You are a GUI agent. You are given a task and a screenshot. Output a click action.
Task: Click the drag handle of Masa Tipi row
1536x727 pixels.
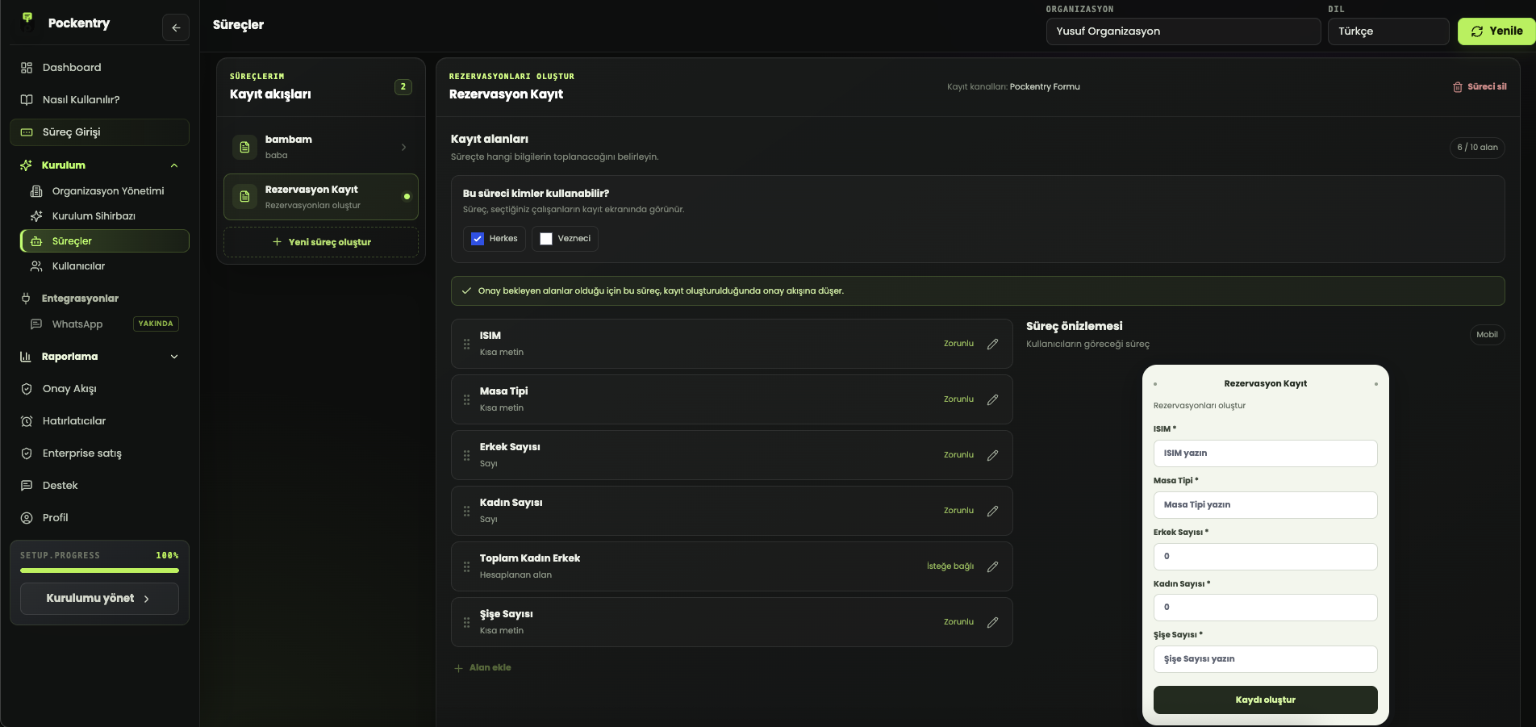tap(466, 399)
